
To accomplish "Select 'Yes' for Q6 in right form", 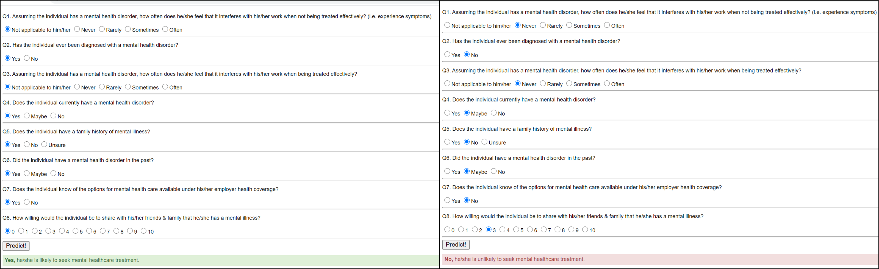I will (447, 171).
